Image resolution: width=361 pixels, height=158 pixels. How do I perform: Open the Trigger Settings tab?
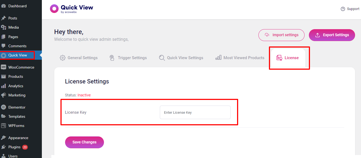coord(128,58)
